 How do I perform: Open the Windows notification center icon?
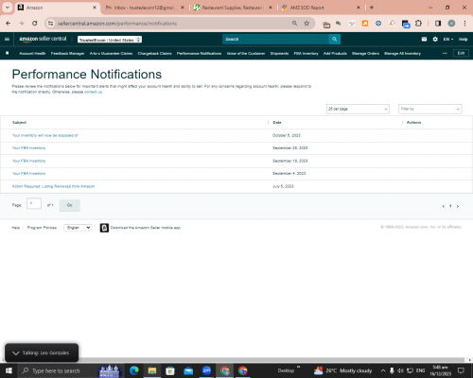pyautogui.click(x=461, y=370)
